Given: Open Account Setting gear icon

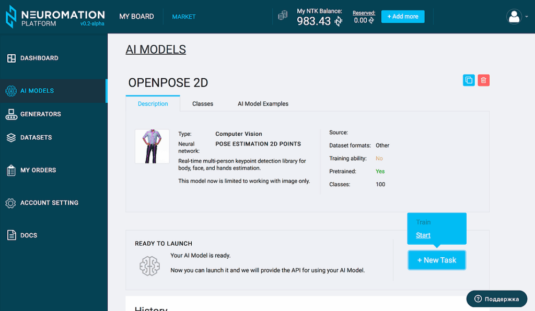Looking at the screenshot, I should click(11, 203).
